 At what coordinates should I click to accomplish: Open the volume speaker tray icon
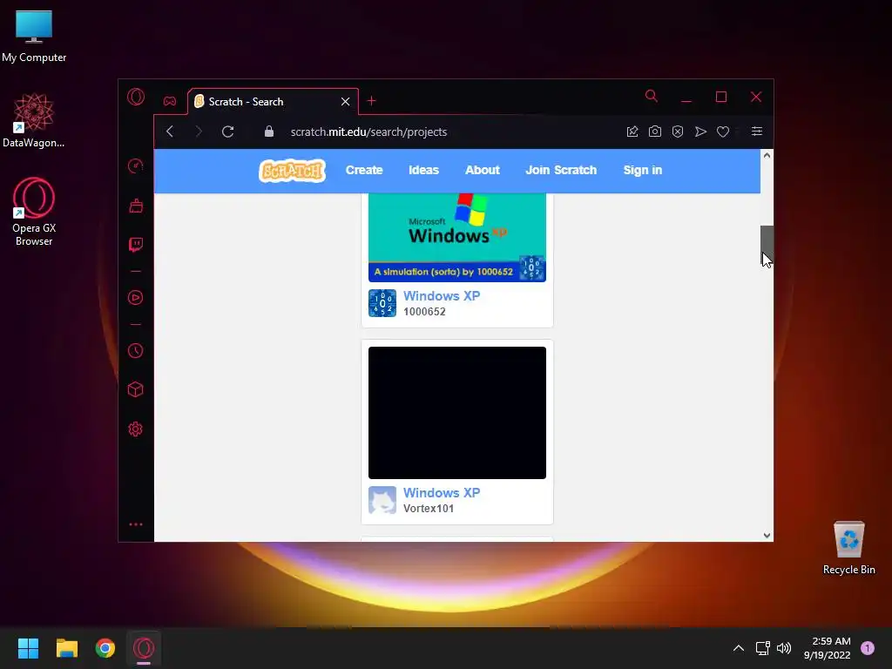coord(784,648)
